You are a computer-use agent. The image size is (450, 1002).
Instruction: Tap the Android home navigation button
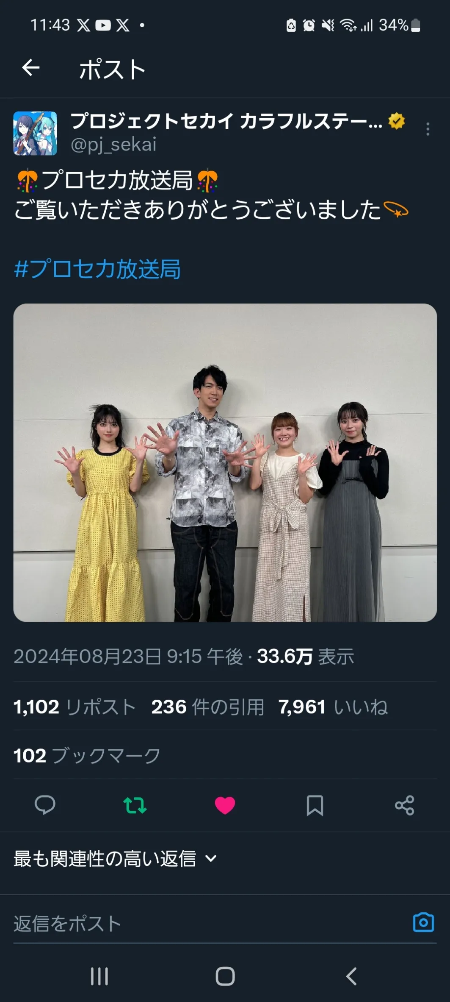[225, 976]
